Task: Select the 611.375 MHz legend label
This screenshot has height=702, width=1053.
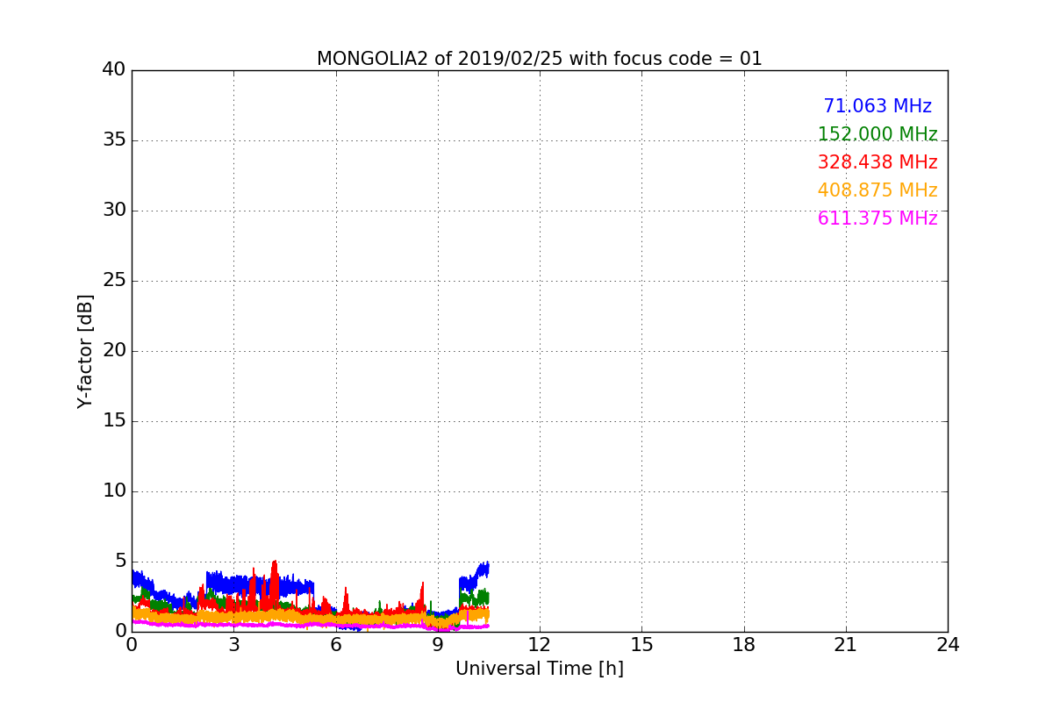Action: (x=877, y=218)
